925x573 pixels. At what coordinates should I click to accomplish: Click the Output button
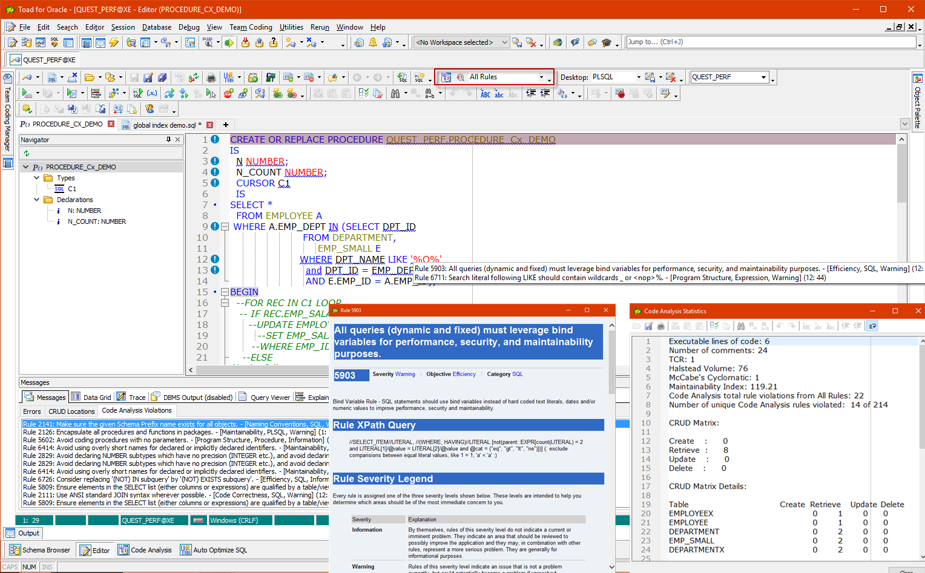[x=23, y=533]
